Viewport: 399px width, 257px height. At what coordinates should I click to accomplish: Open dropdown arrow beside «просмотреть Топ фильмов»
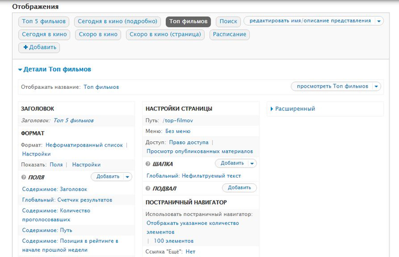click(x=377, y=86)
